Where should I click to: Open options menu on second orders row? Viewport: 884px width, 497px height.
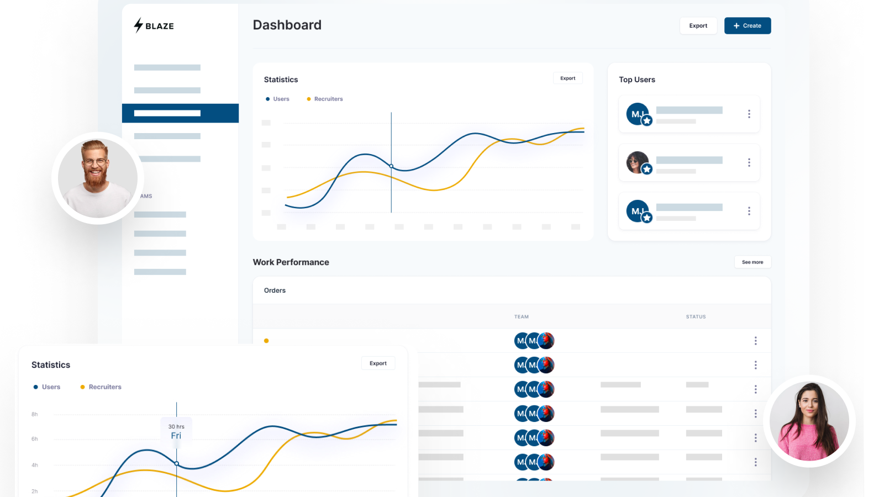pos(755,365)
